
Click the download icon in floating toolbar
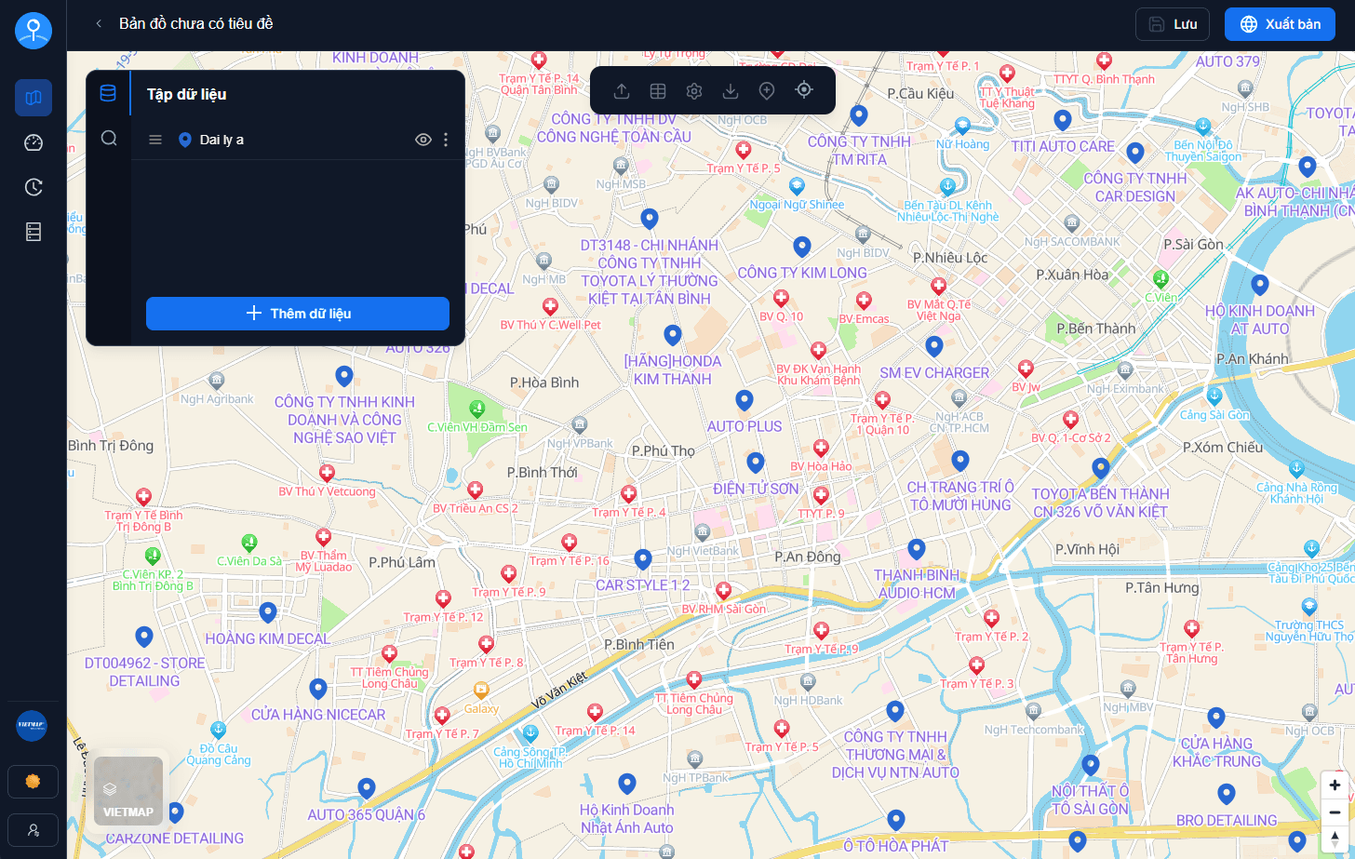click(731, 90)
